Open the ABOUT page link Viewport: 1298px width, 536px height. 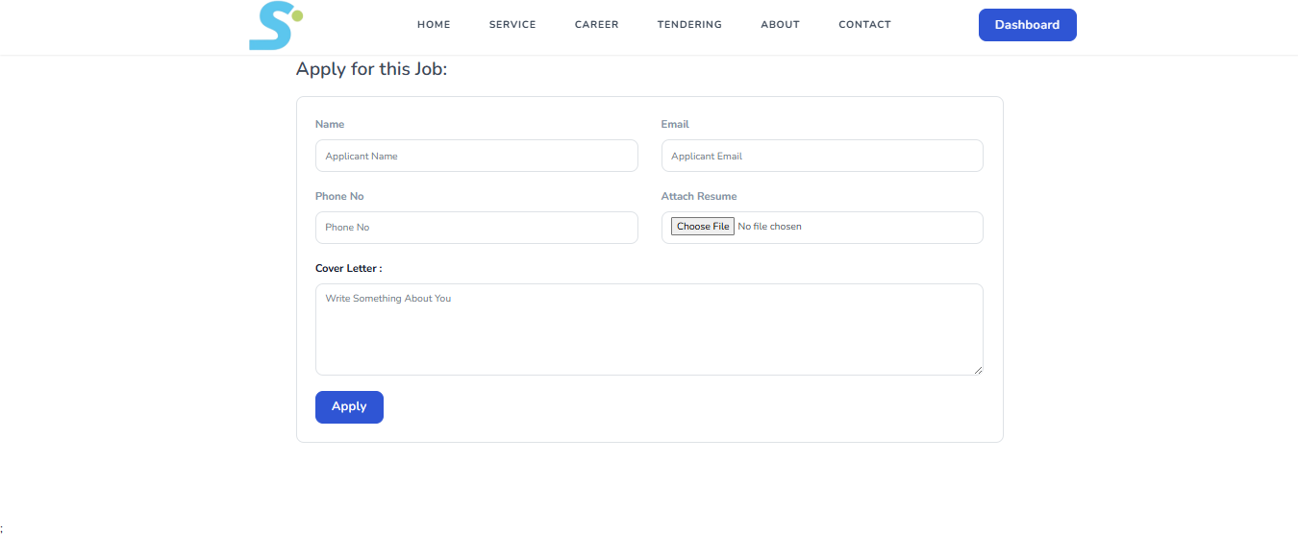tap(780, 25)
